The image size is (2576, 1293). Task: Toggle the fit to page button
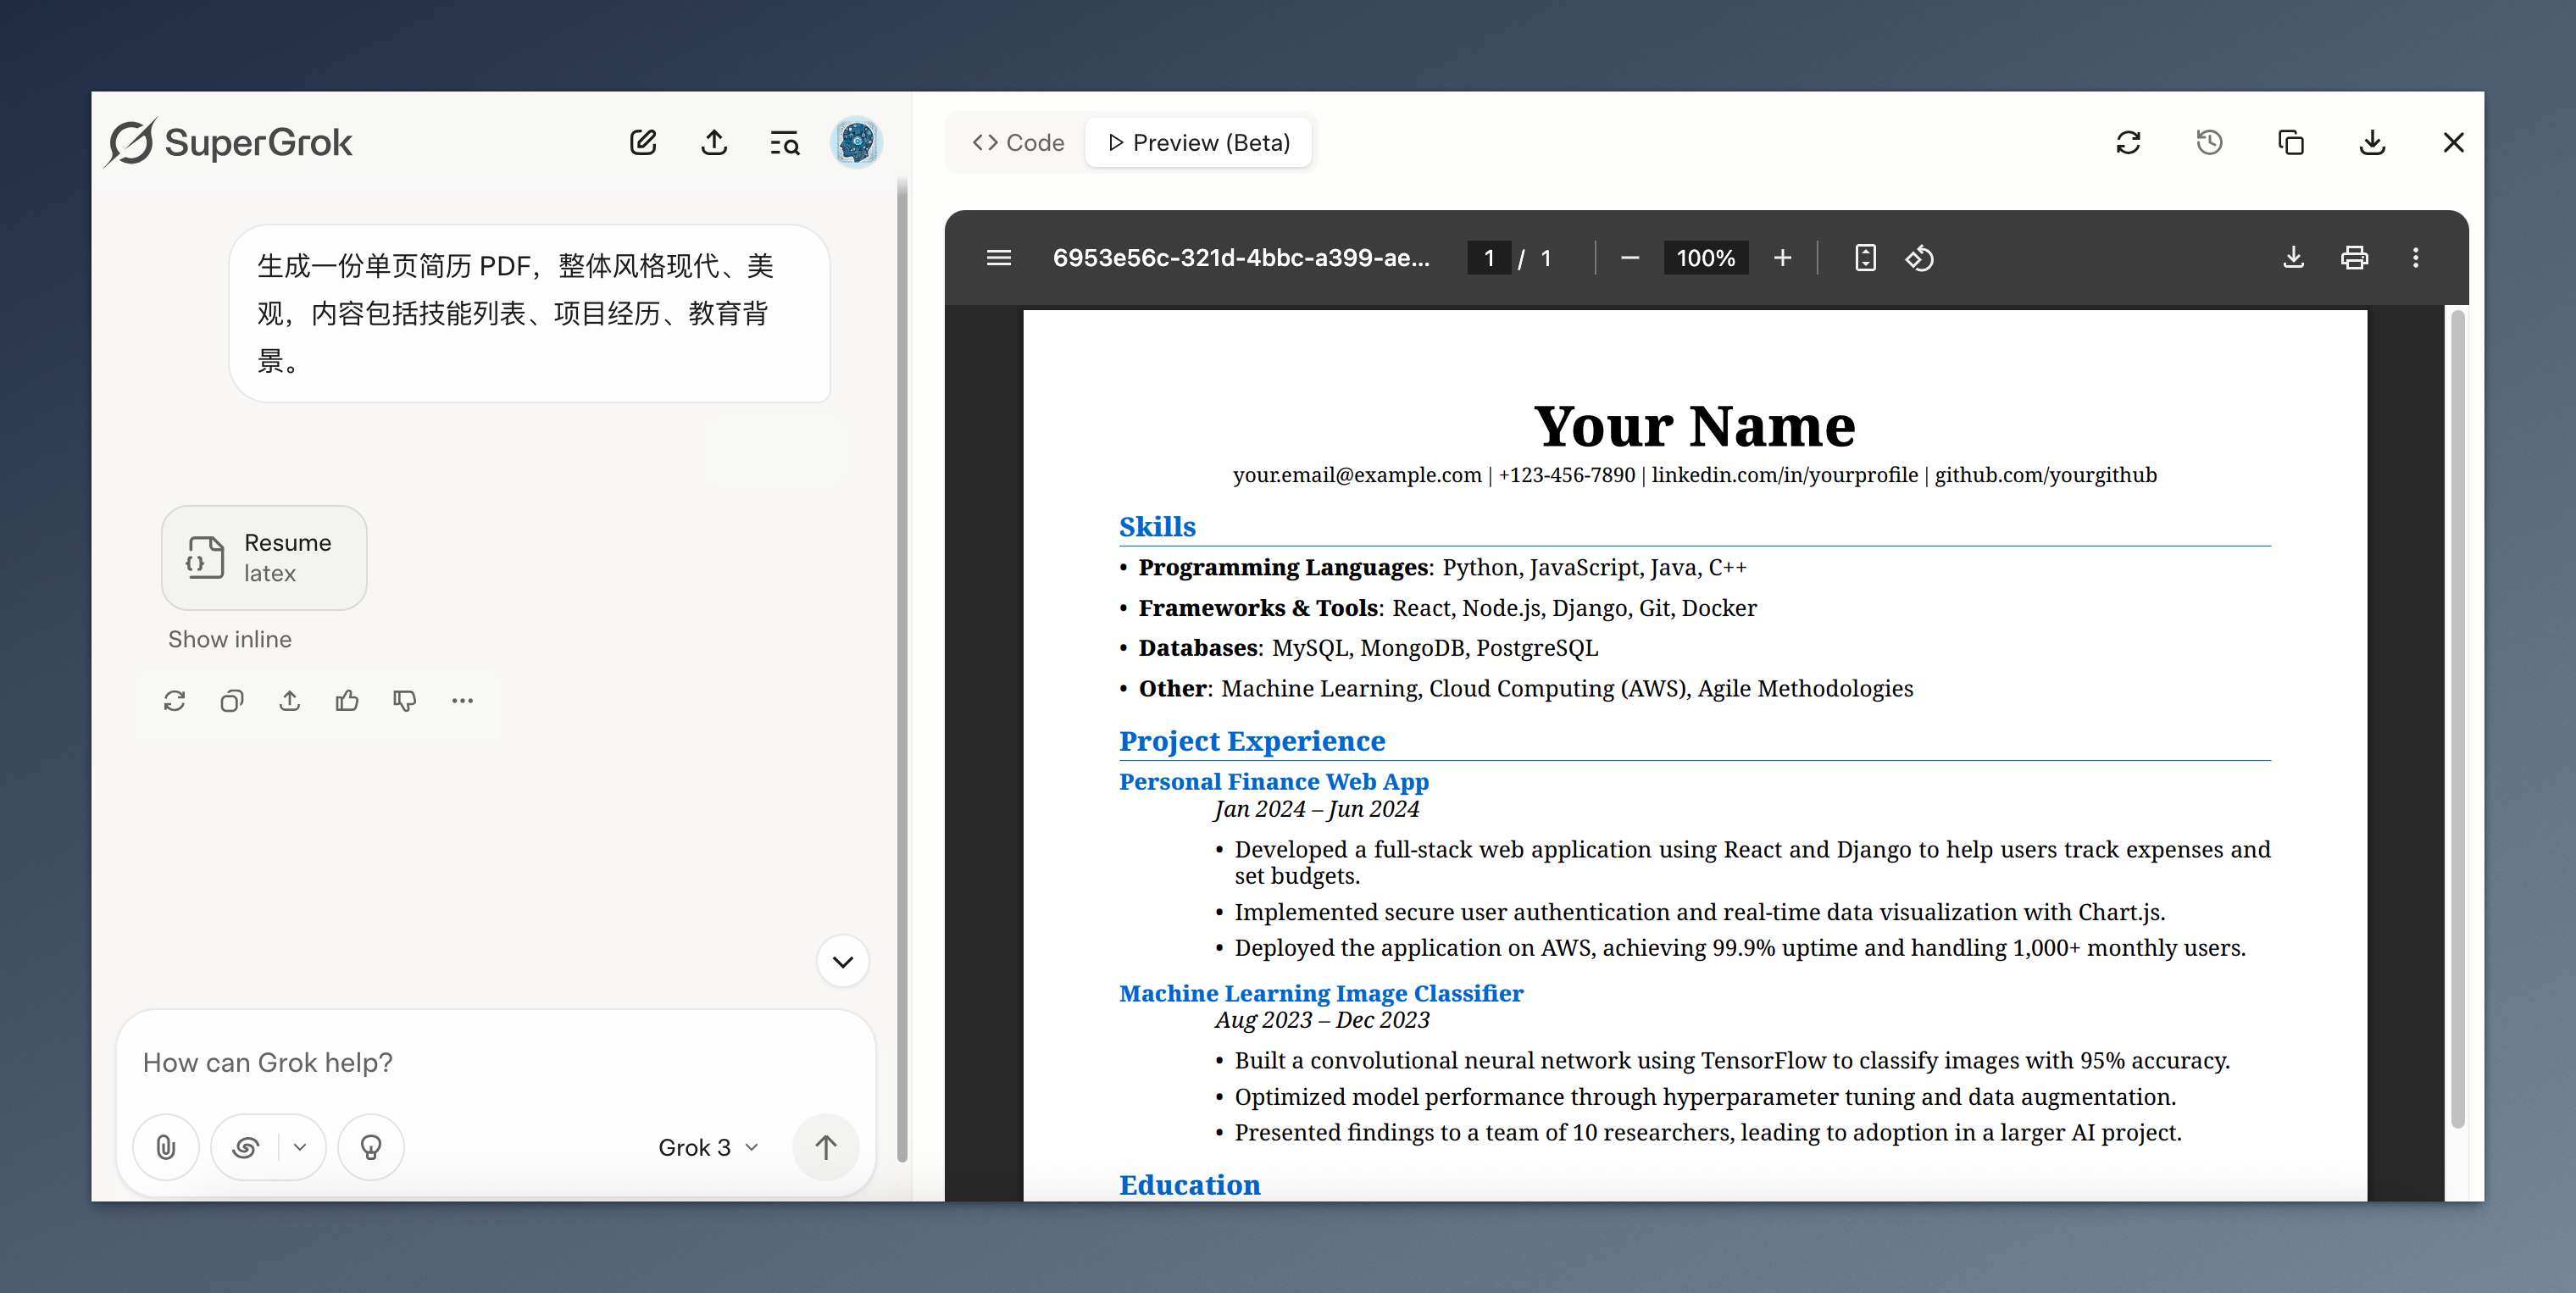[1865, 258]
